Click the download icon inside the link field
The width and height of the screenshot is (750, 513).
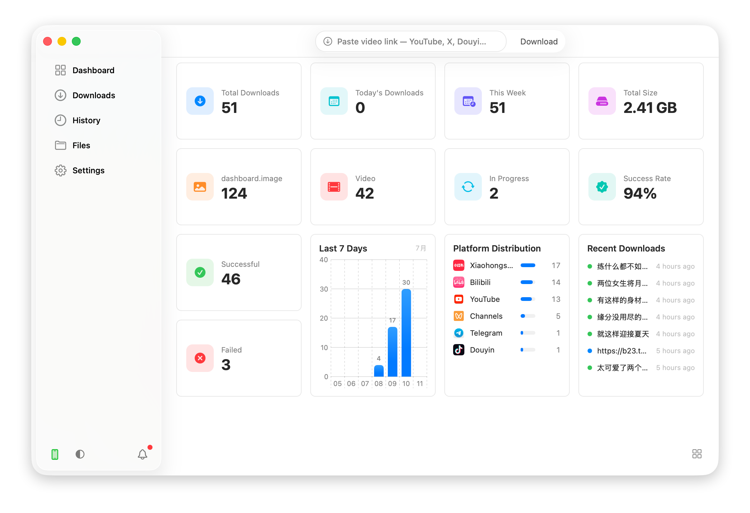[x=328, y=41]
